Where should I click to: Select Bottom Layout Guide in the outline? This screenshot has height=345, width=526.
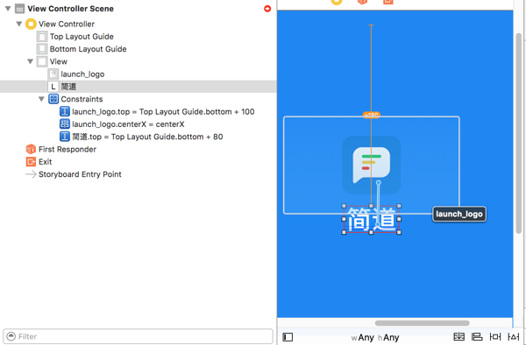pos(138,49)
